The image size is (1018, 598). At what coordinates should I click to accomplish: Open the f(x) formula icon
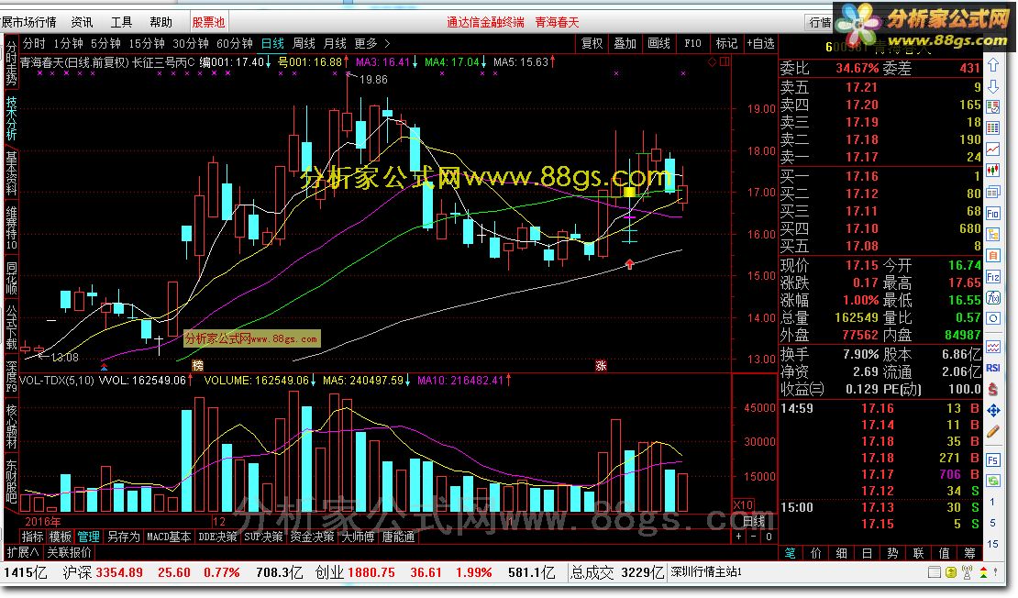click(992, 297)
